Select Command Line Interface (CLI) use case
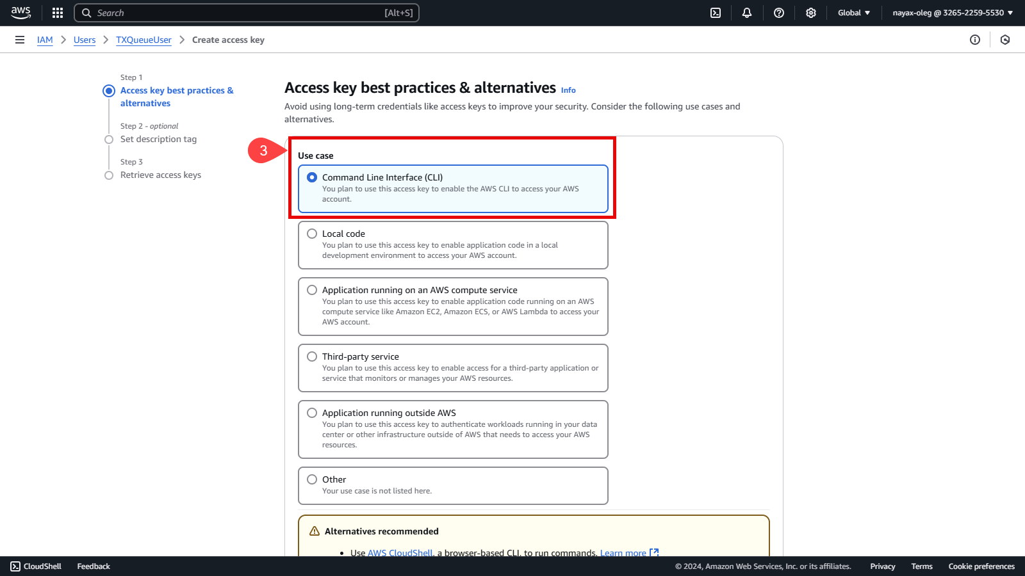Image resolution: width=1025 pixels, height=576 pixels. click(x=453, y=189)
